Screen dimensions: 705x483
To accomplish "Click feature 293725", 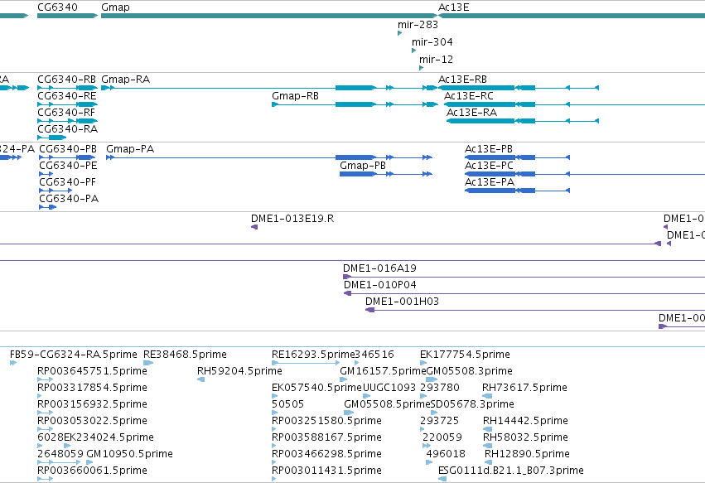I will point(423,429).
